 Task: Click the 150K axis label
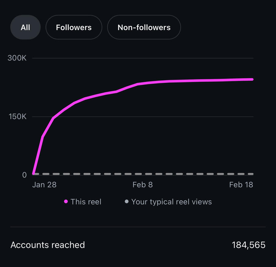(x=17, y=117)
